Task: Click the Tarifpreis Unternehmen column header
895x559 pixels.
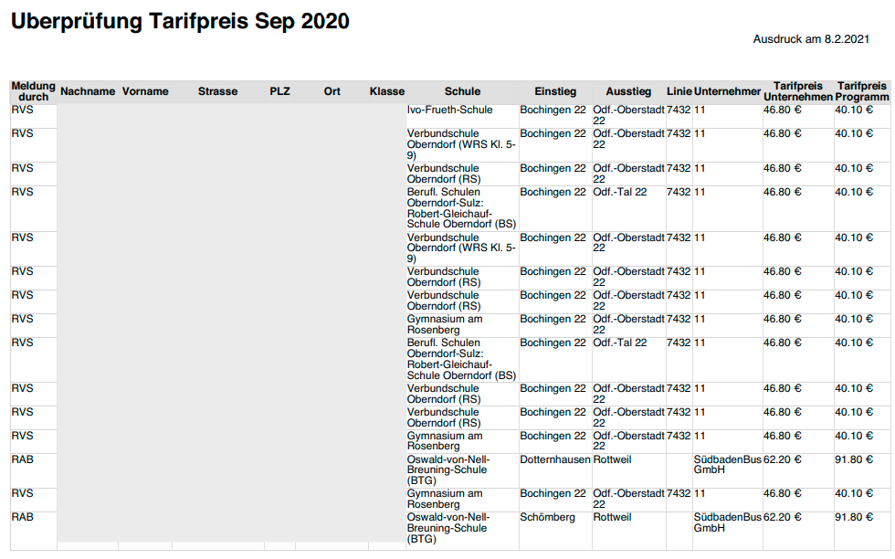Action: point(798,91)
